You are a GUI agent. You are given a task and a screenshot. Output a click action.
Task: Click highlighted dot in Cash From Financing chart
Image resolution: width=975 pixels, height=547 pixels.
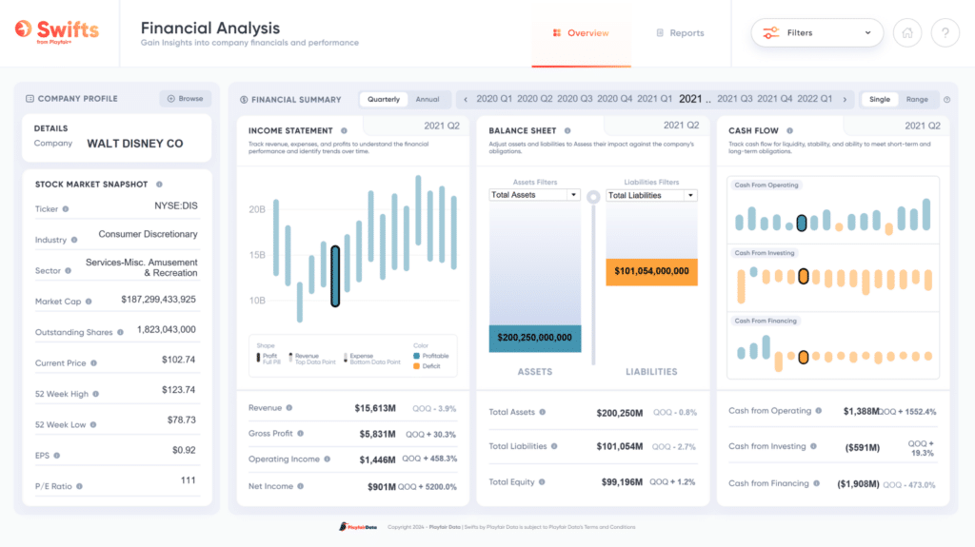[x=804, y=357]
